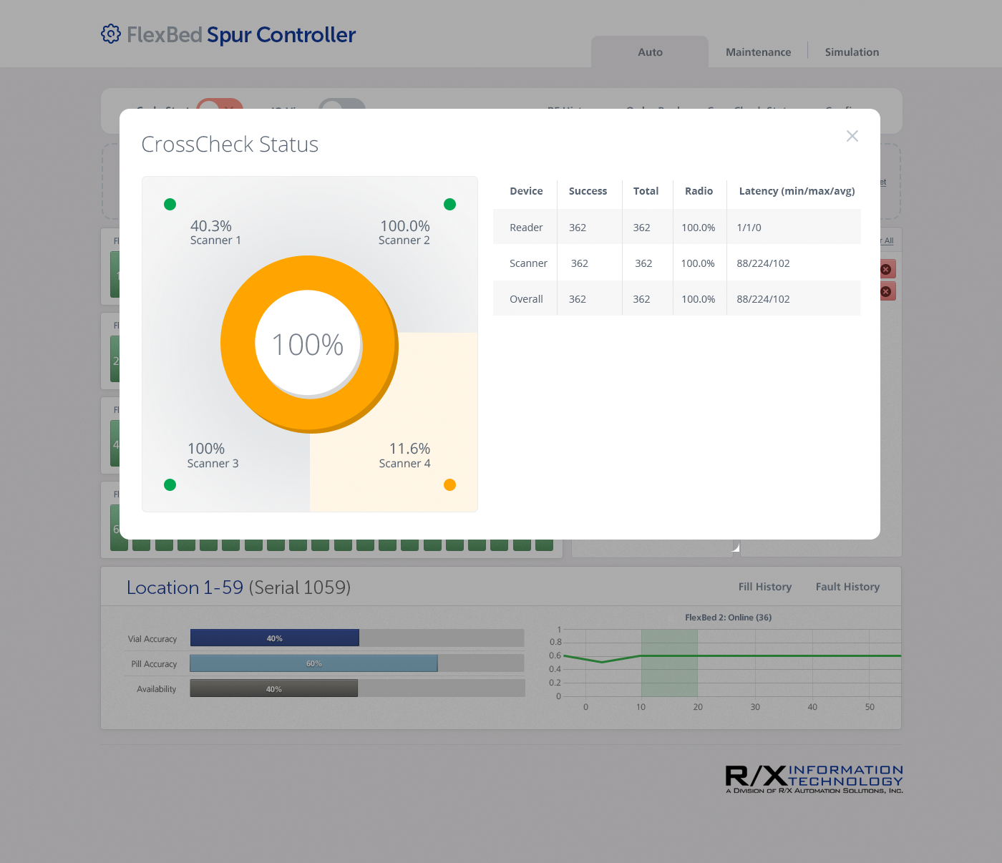Viewport: 1002px width, 863px height.
Task: Click the '40.3% Scanner 1' label
Action: [215, 233]
